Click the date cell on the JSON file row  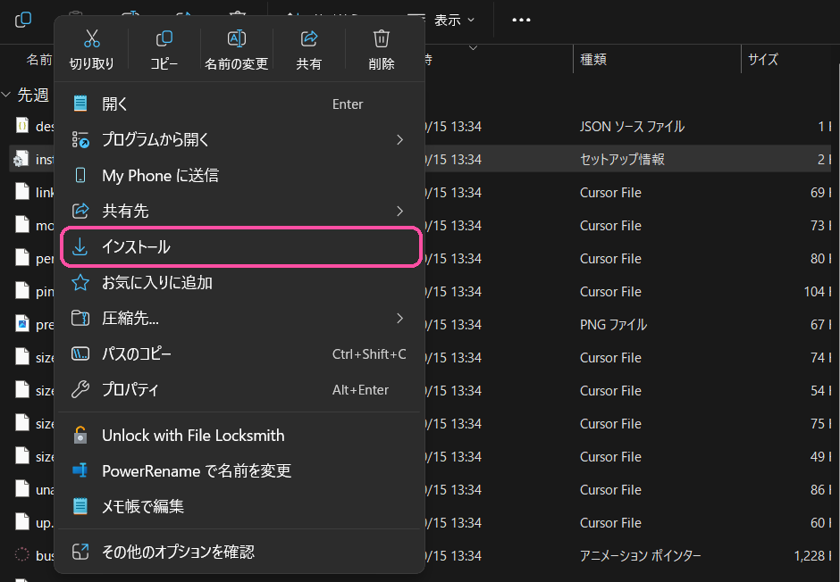pos(453,127)
